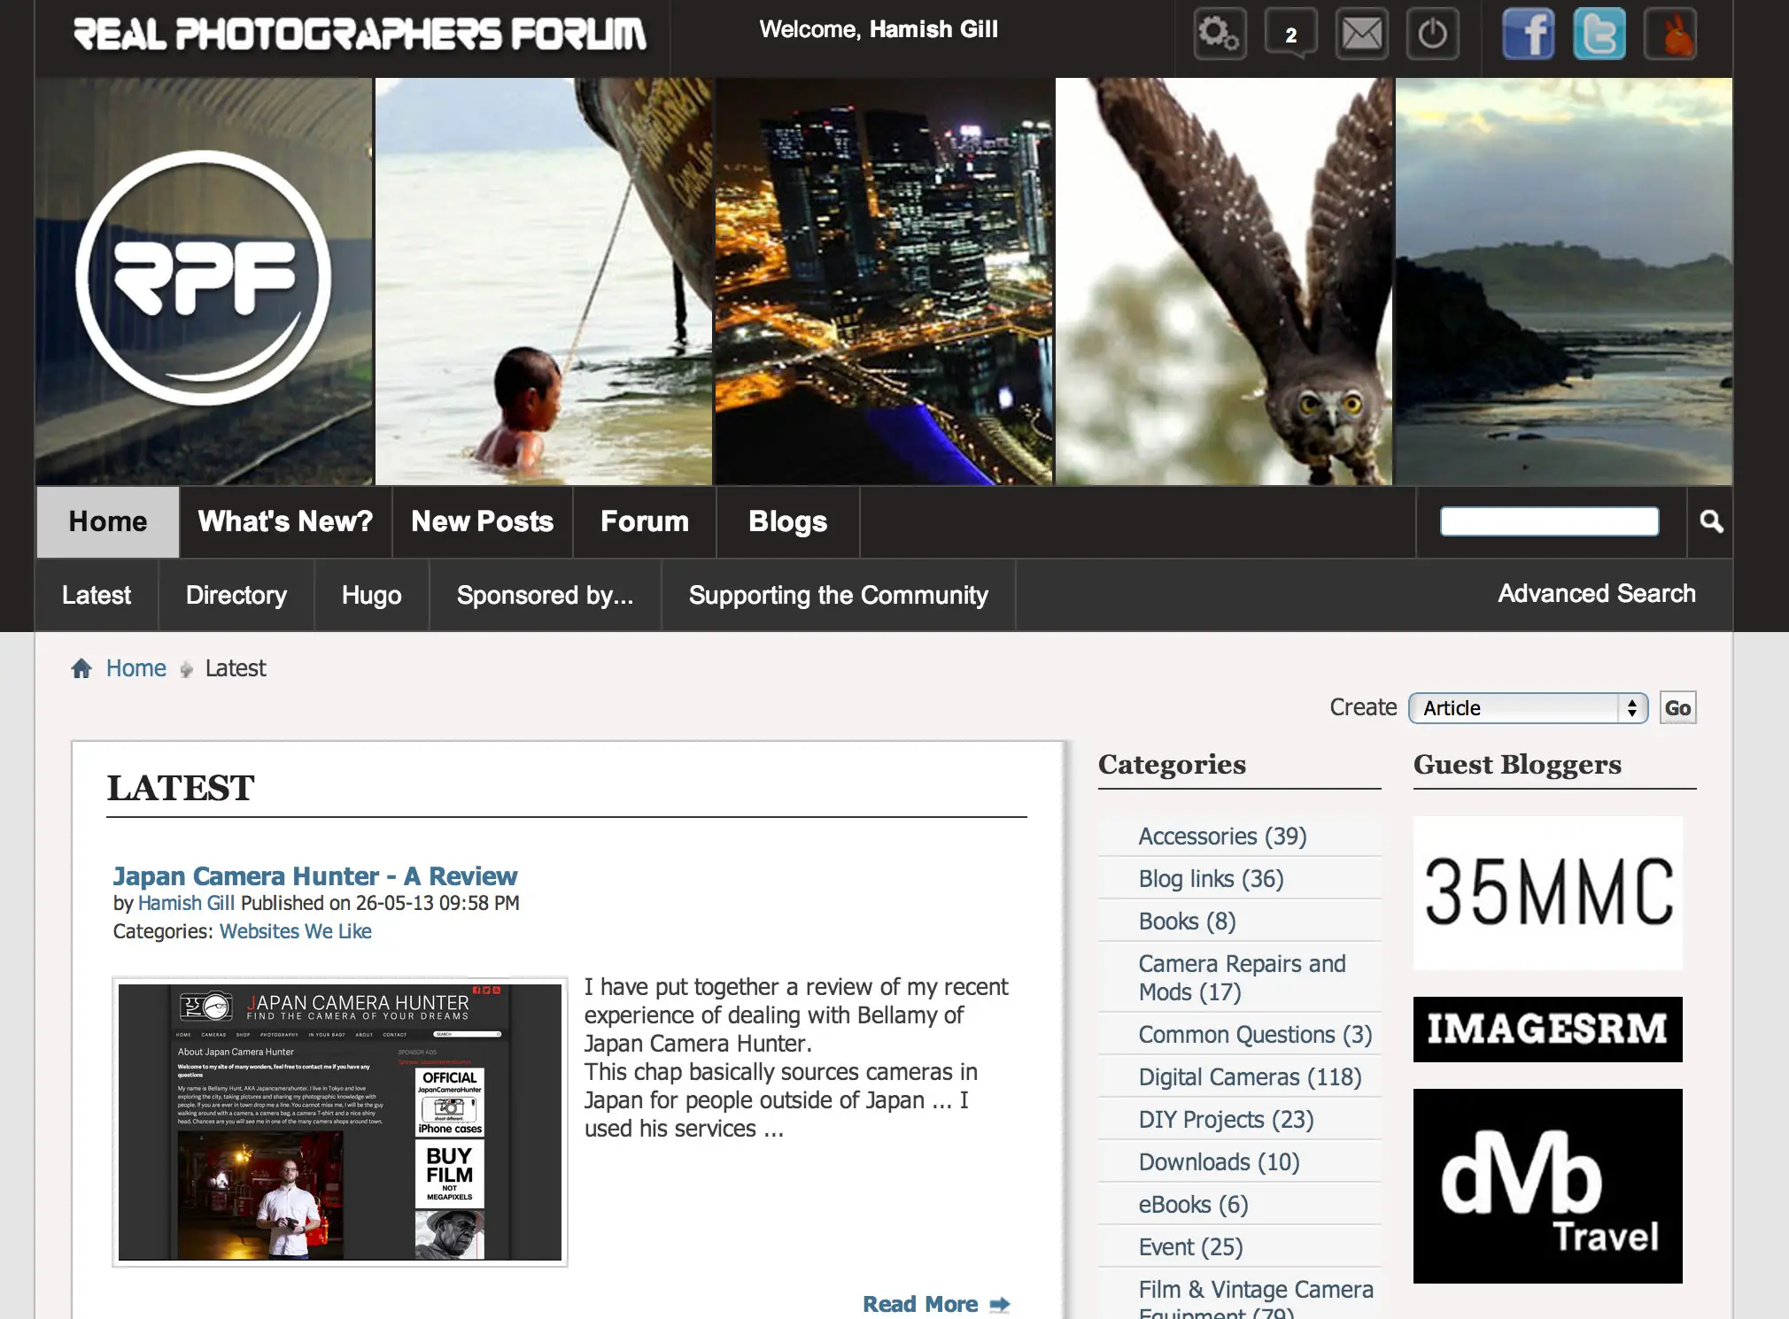Image resolution: width=1789 pixels, height=1319 pixels.
Task: Click the Advanced Search link
Action: point(1597,593)
